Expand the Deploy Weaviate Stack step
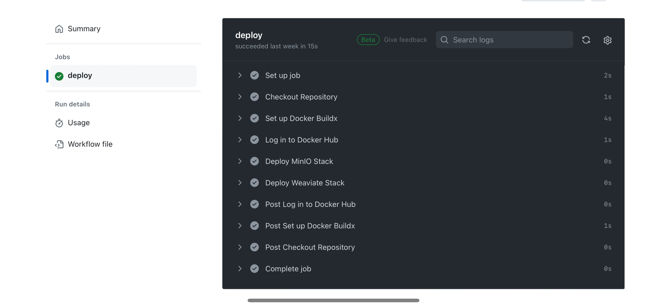This screenshot has height=308, width=667. [240, 183]
